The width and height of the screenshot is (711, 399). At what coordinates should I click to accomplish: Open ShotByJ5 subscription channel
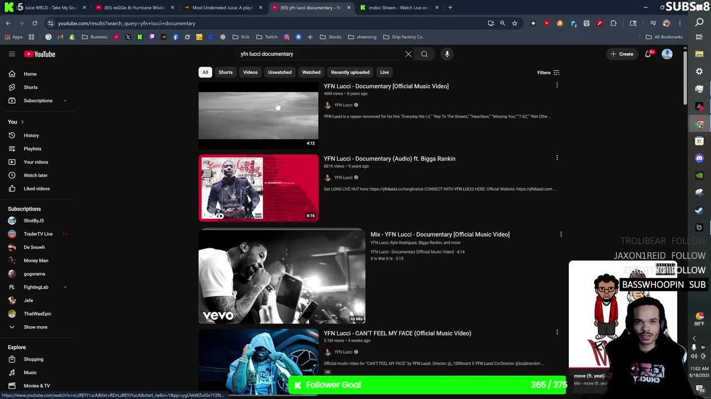[33, 221]
